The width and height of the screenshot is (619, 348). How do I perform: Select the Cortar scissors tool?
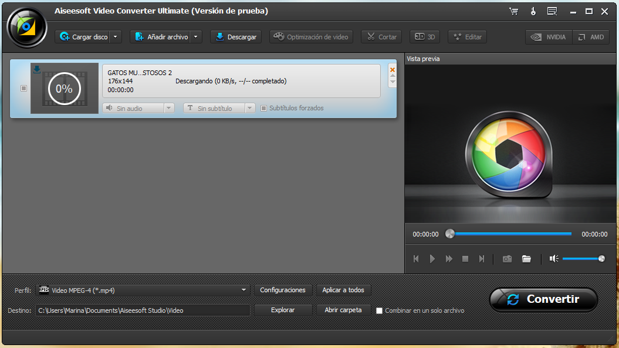[381, 37]
